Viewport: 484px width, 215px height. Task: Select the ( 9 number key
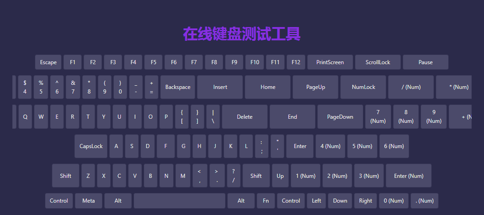click(x=105, y=87)
